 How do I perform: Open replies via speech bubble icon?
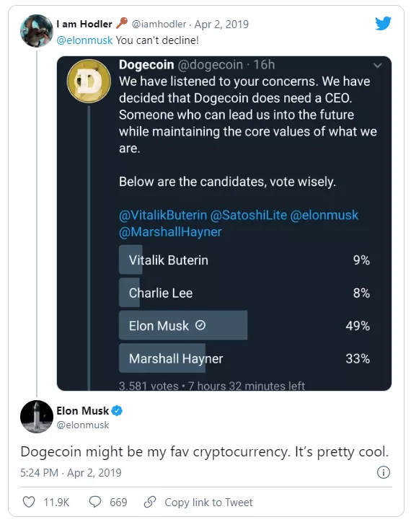(x=95, y=502)
